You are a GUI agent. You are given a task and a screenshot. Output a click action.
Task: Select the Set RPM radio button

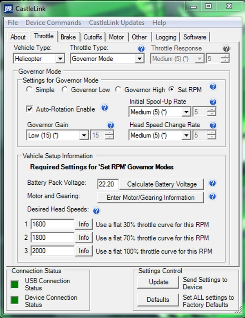tap(171, 89)
